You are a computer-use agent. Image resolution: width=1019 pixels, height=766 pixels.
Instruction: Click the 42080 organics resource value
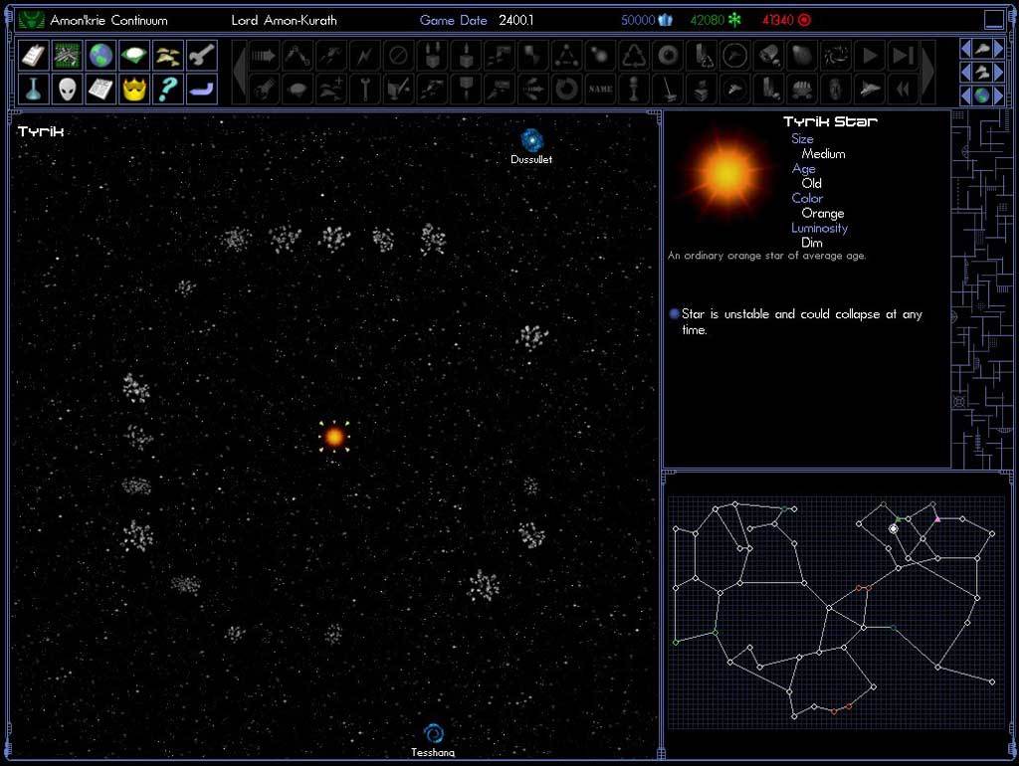[x=708, y=20]
